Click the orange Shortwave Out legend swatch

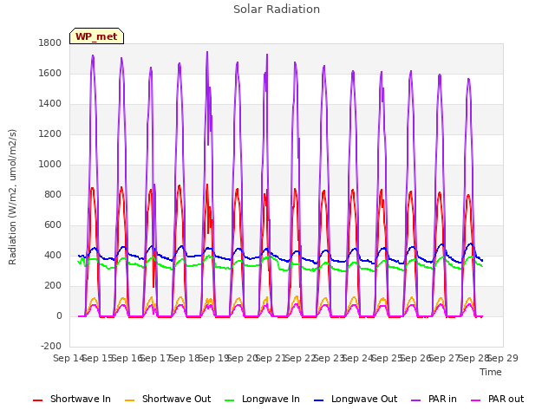click(129, 400)
